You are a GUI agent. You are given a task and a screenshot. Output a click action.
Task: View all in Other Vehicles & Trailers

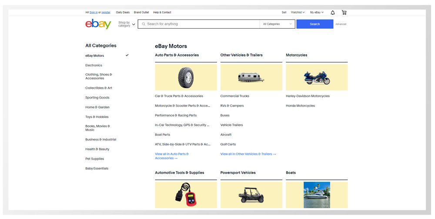[x=248, y=154]
